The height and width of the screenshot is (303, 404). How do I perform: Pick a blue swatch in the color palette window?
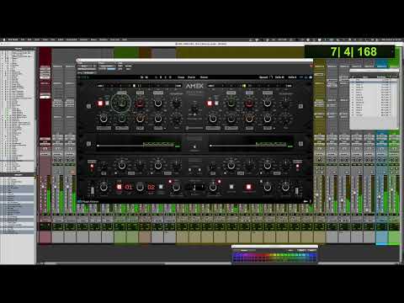311,255
